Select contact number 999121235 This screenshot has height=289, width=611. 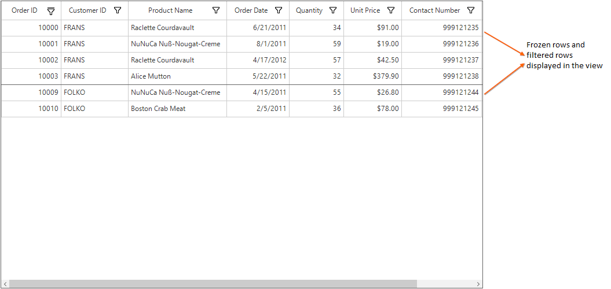[442, 28]
